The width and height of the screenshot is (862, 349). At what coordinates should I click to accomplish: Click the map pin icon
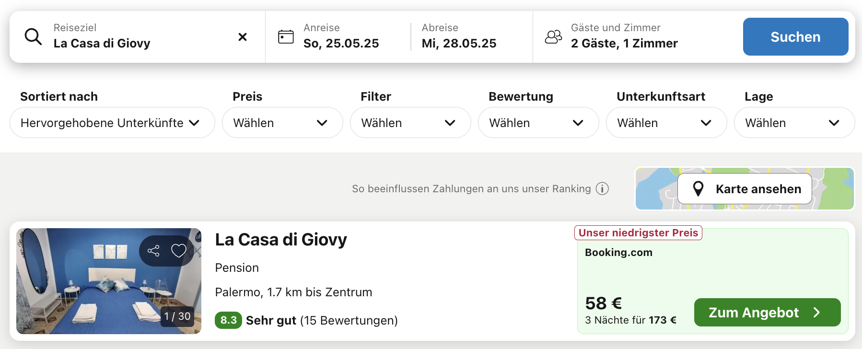coord(699,189)
